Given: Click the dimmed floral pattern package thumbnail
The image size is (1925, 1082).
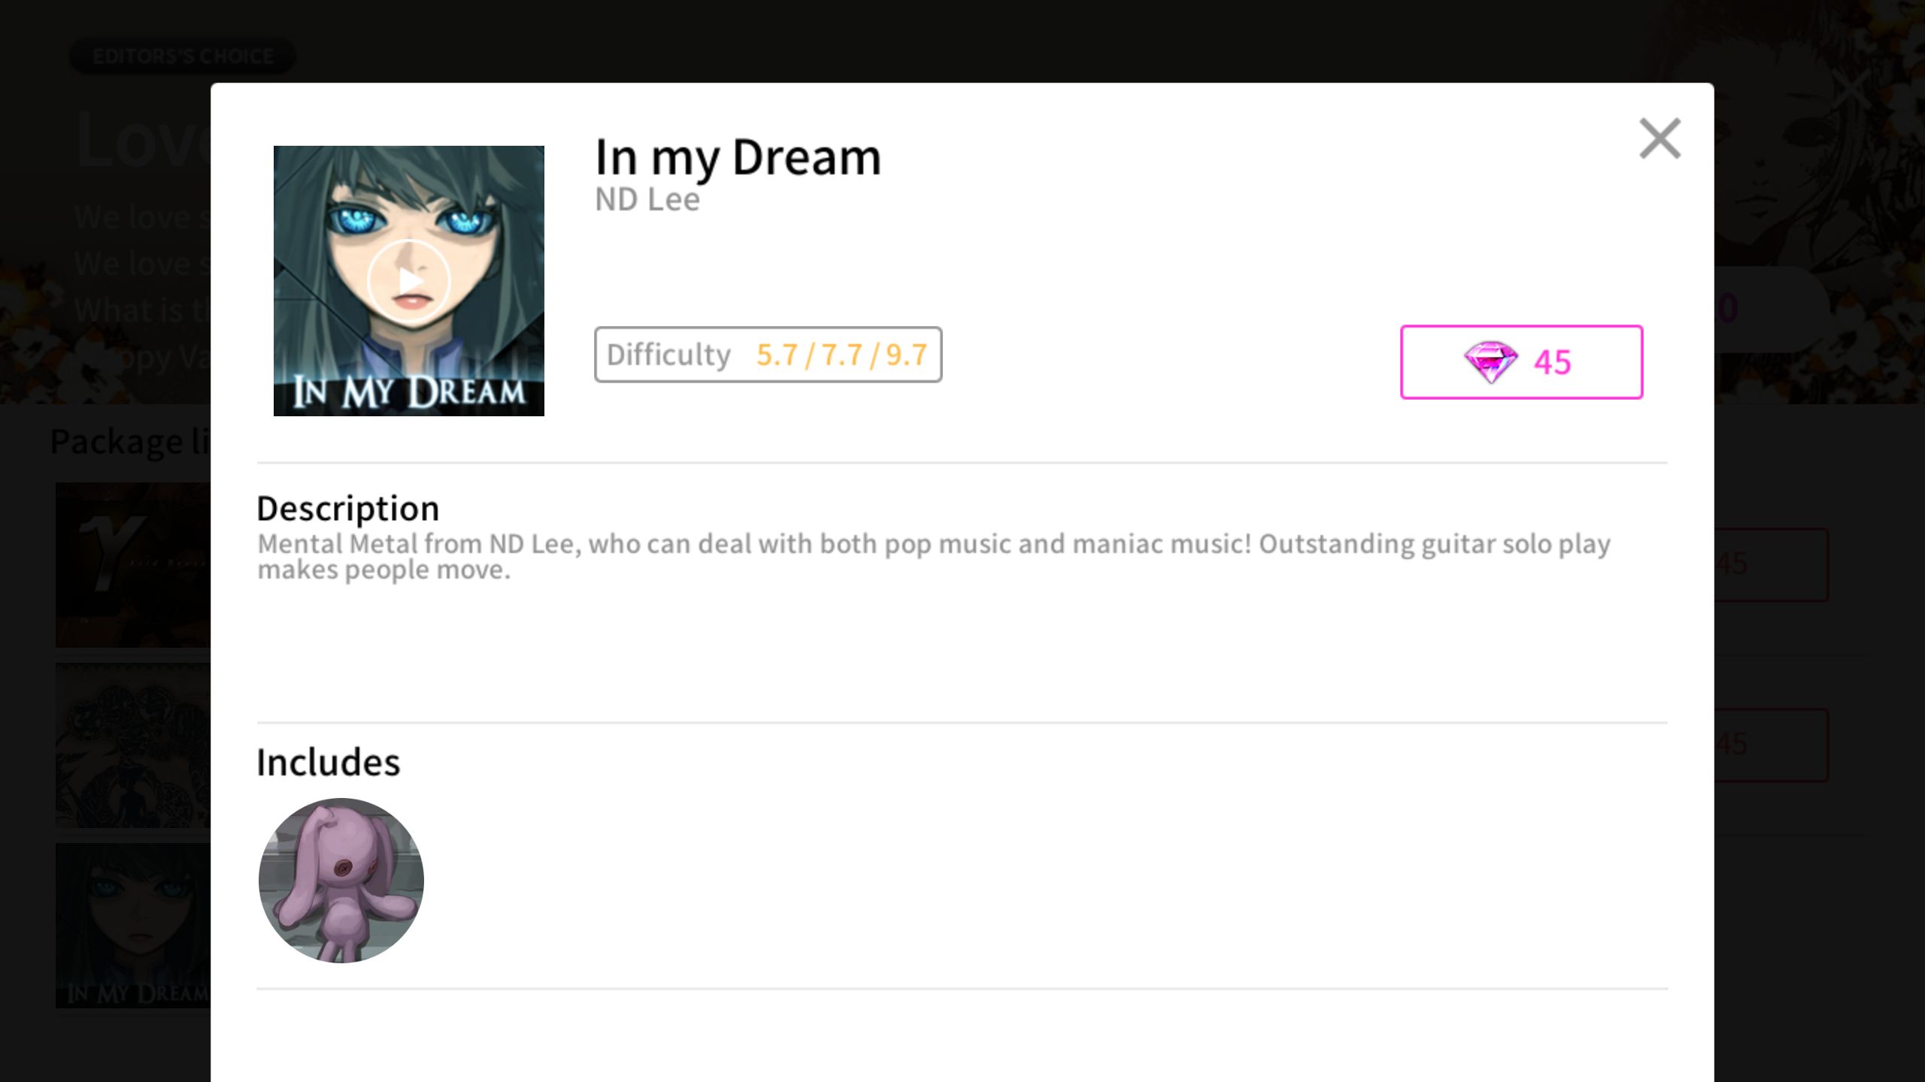Looking at the screenshot, I should pos(133,745).
